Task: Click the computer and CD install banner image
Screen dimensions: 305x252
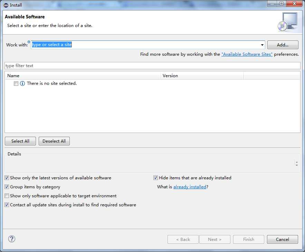Action: [x=288, y=22]
